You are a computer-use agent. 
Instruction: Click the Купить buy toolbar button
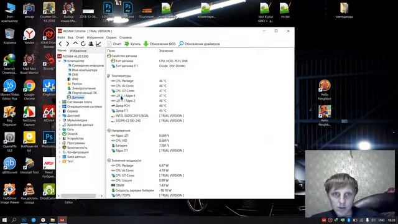coord(132,44)
